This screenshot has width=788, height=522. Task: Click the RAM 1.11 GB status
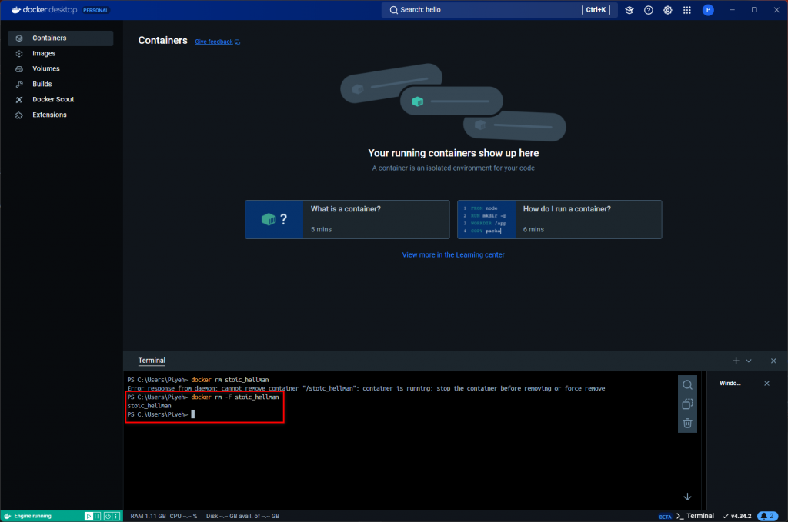(x=148, y=516)
